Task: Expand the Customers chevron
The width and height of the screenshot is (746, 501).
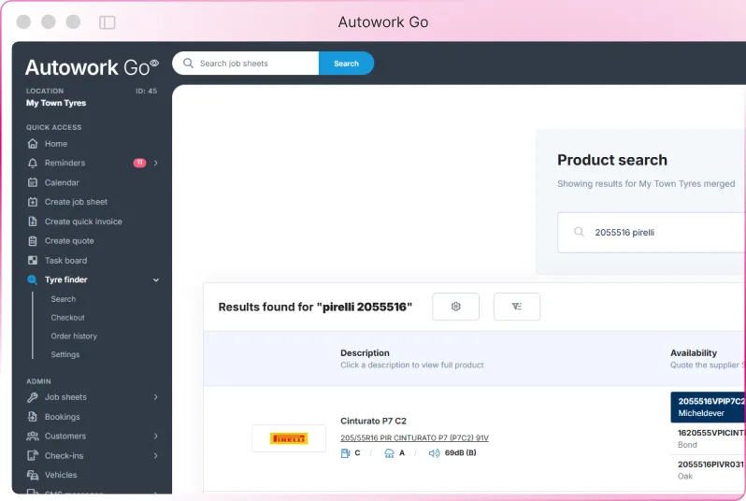Action: point(155,436)
